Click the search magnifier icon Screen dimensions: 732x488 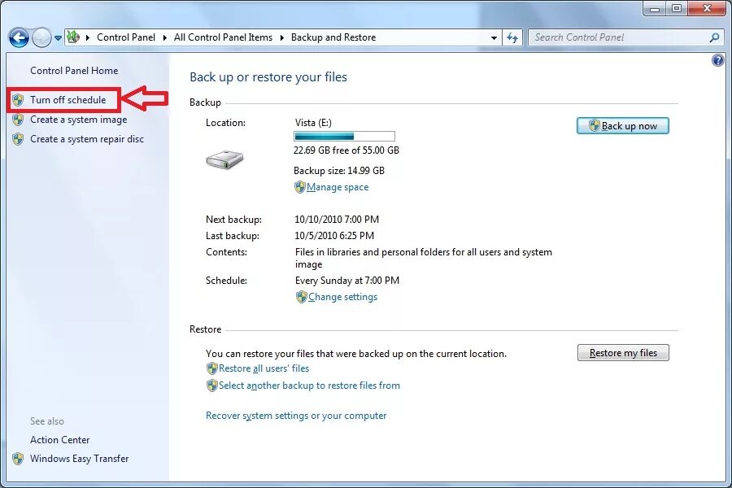pos(714,37)
